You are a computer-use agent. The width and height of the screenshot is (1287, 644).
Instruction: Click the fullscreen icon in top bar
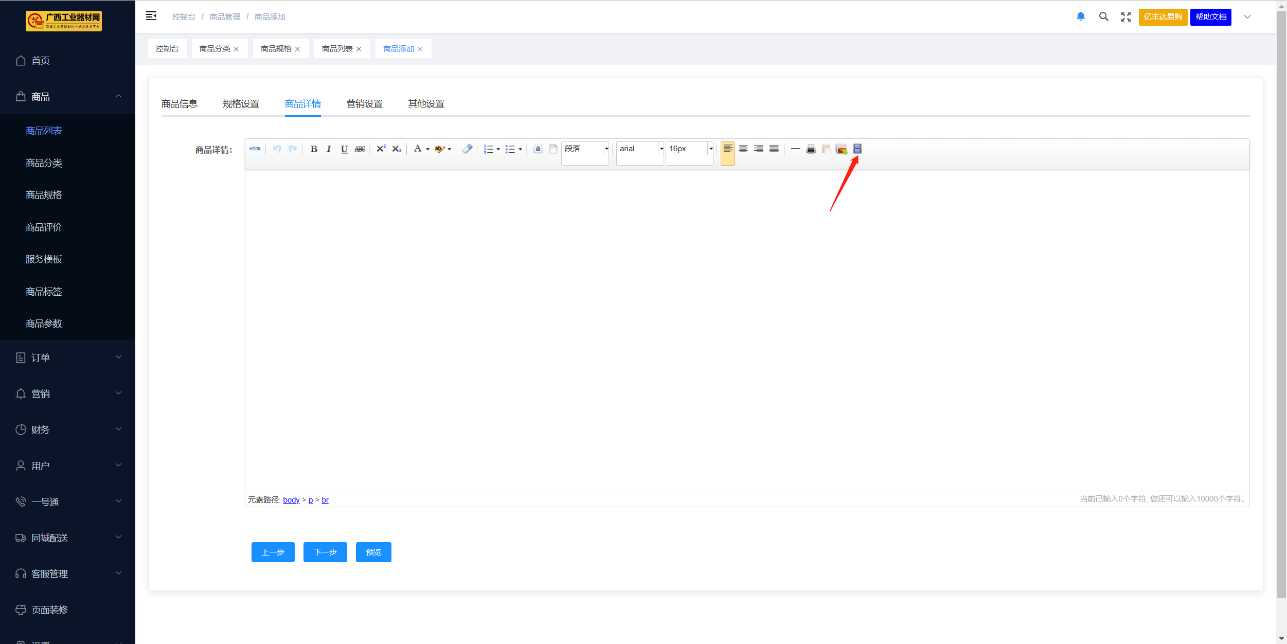coord(1125,17)
